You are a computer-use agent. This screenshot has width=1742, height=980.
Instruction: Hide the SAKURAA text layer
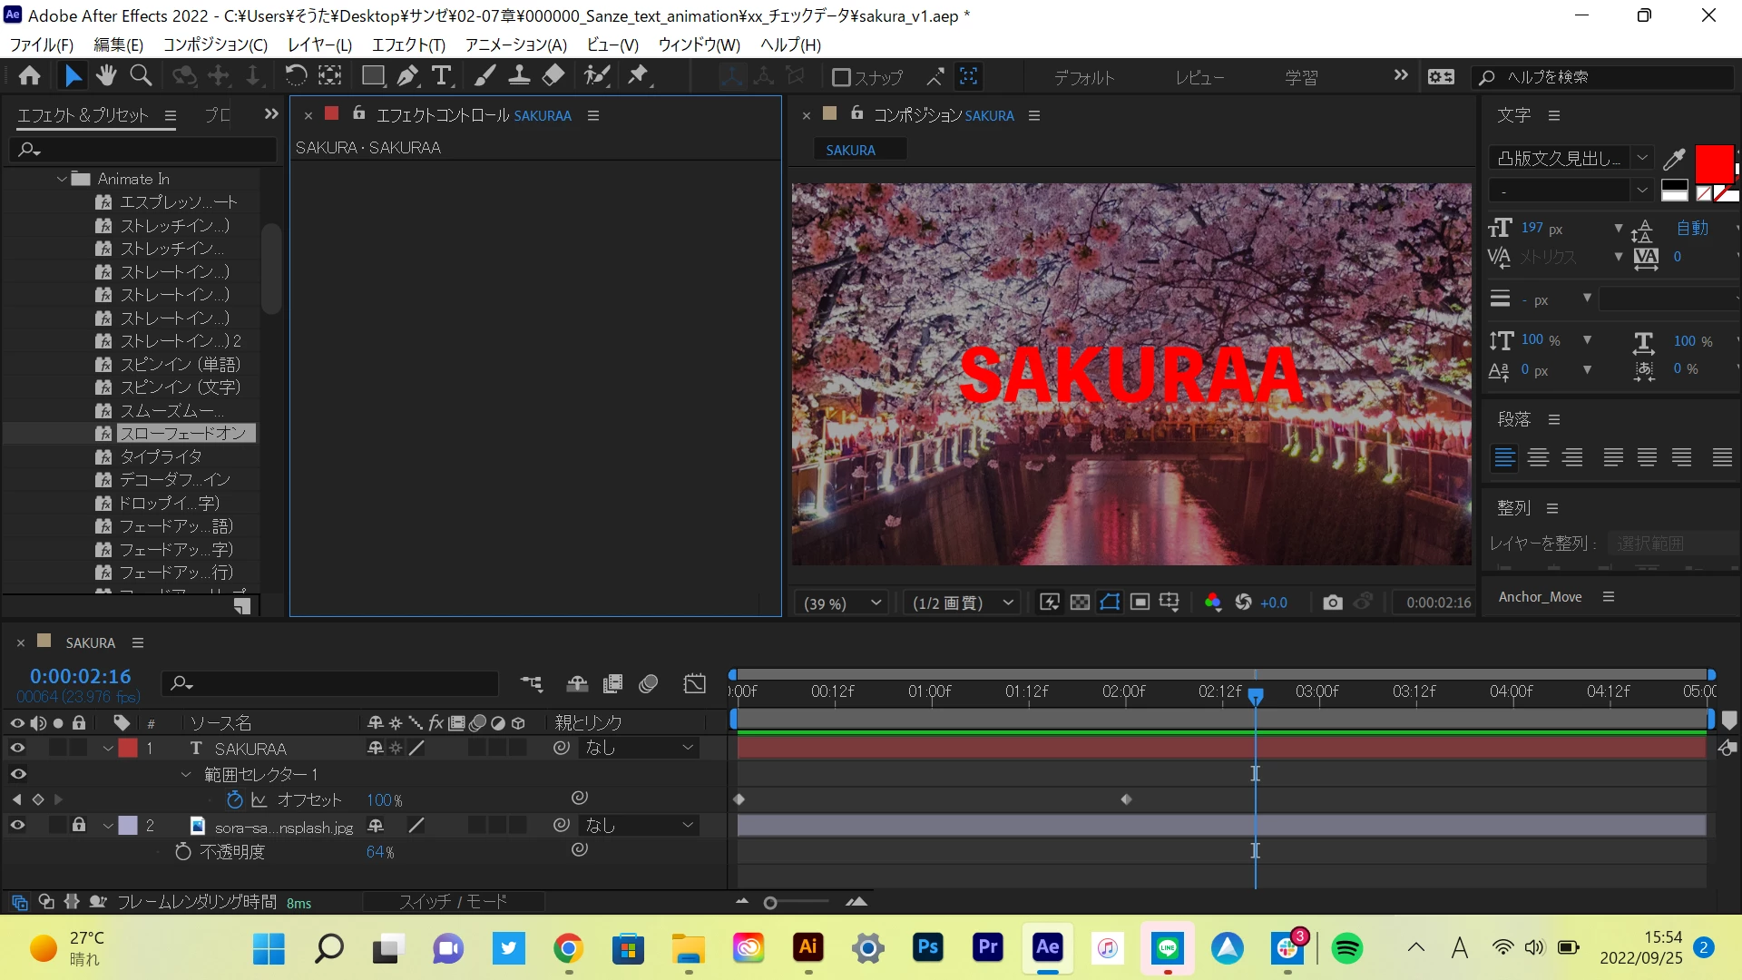tap(17, 749)
